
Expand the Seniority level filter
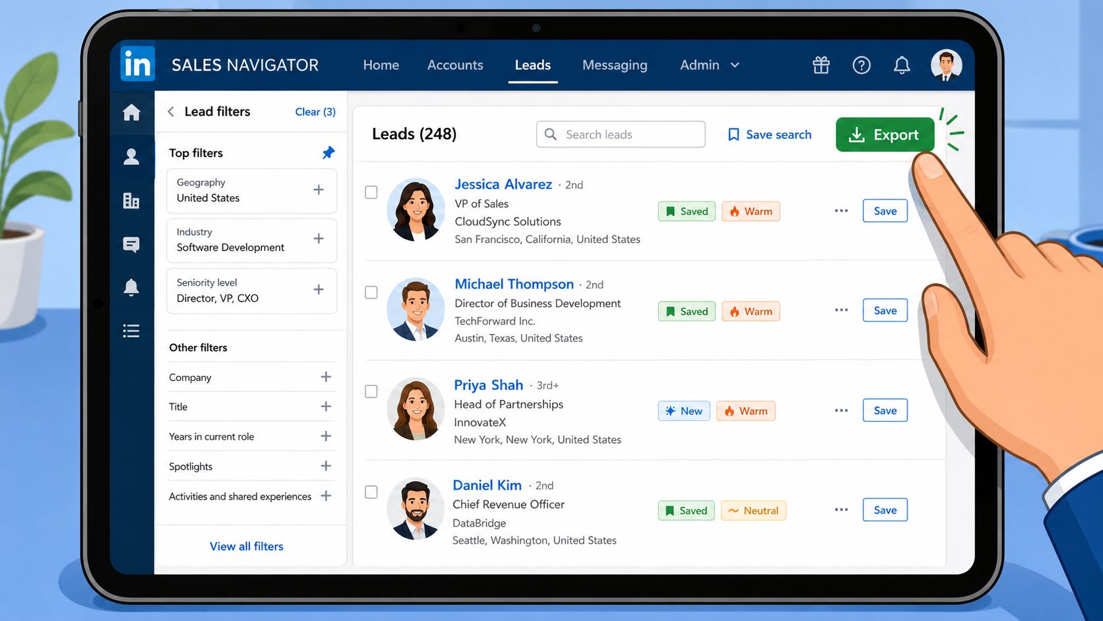point(318,289)
